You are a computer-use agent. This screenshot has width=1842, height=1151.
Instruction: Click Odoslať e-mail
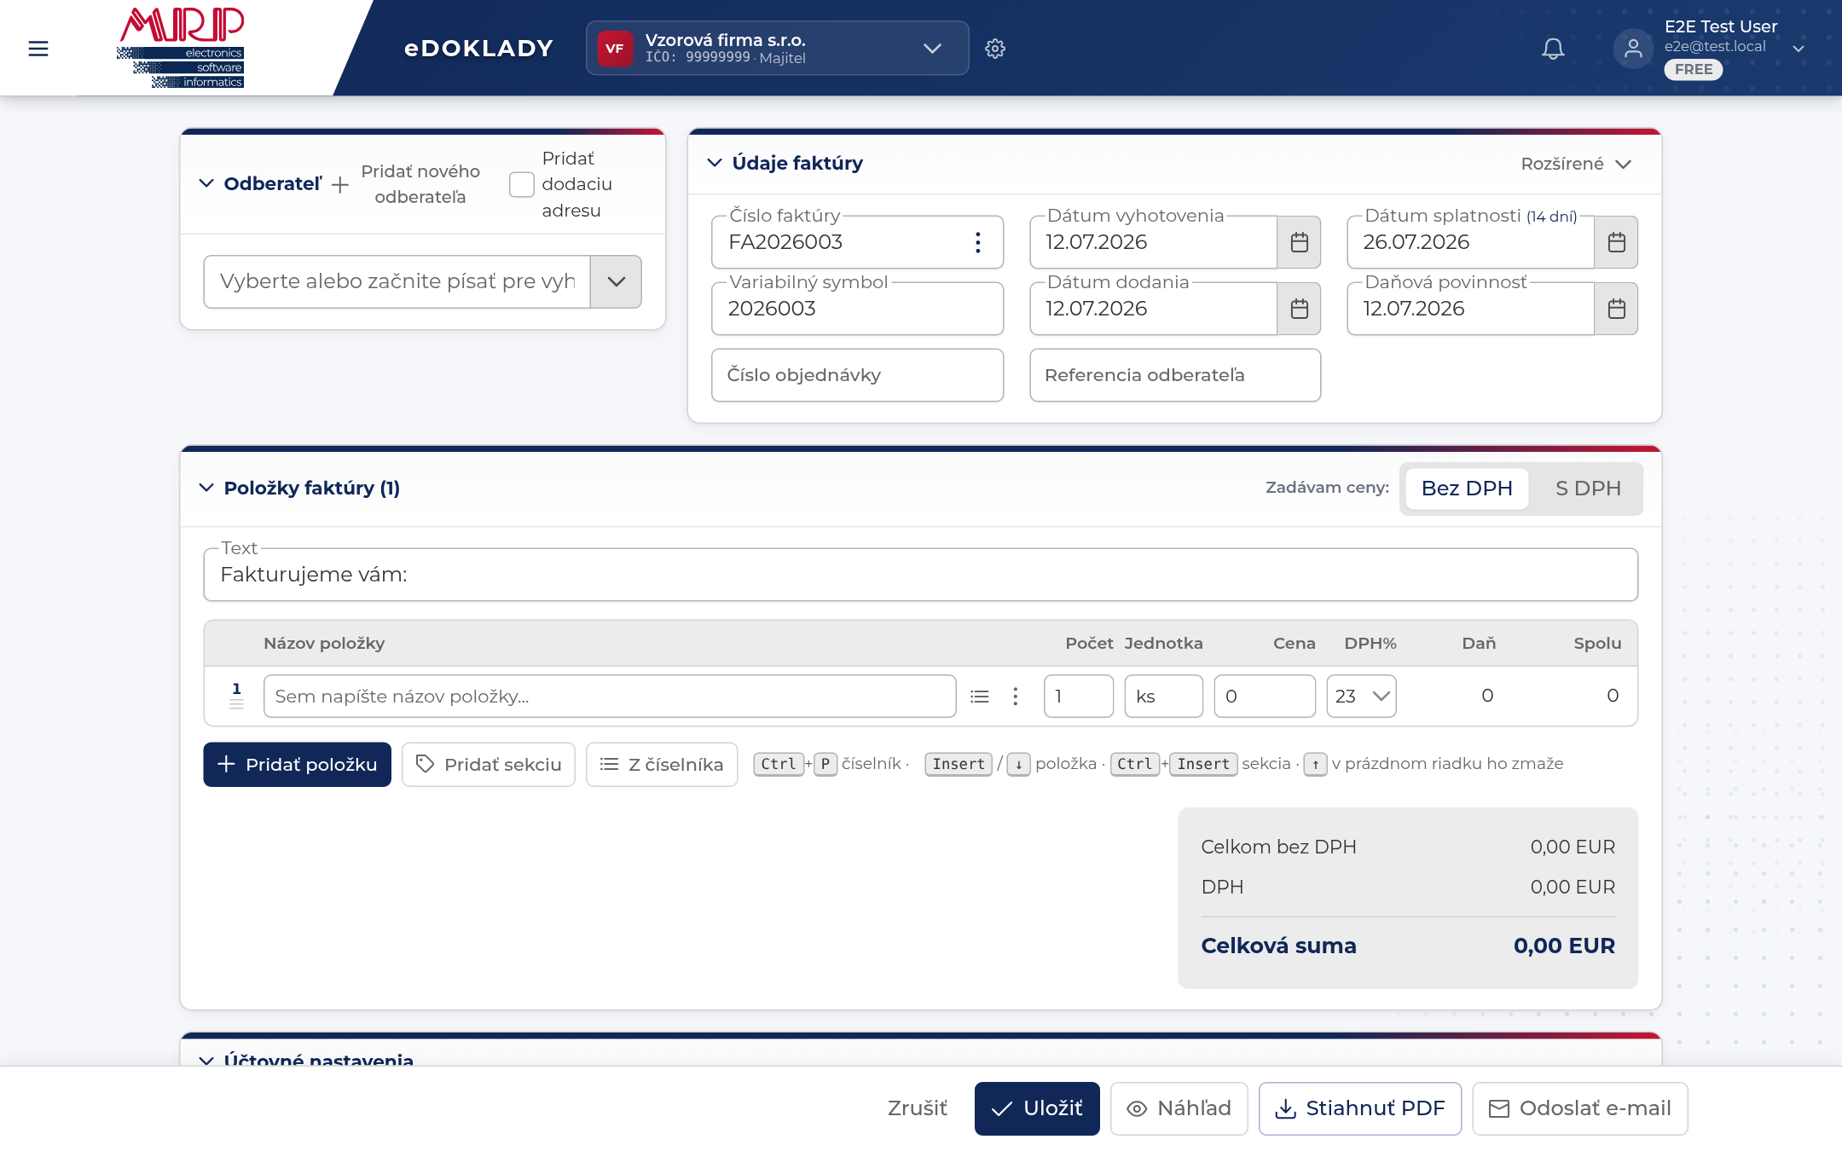[x=1580, y=1108]
